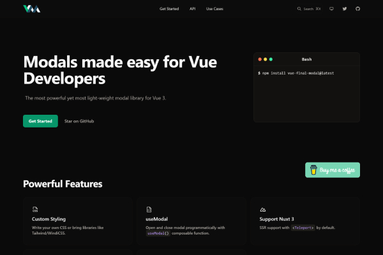Click the Bash terminal title
Viewport: 383px width, 255px height.
306,59
